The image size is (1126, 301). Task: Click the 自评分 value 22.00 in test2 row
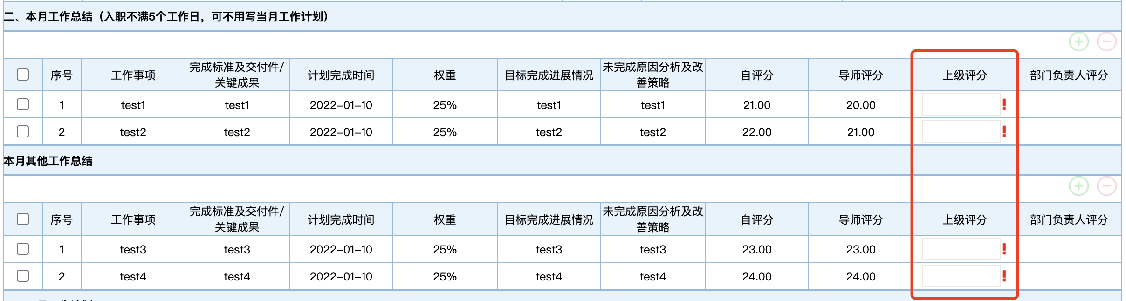tap(756, 132)
